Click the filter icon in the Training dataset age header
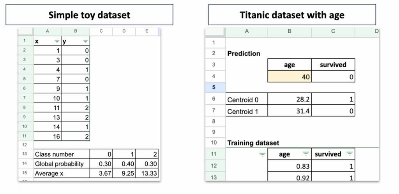Screen dimensions: 399x194 click(x=305, y=154)
